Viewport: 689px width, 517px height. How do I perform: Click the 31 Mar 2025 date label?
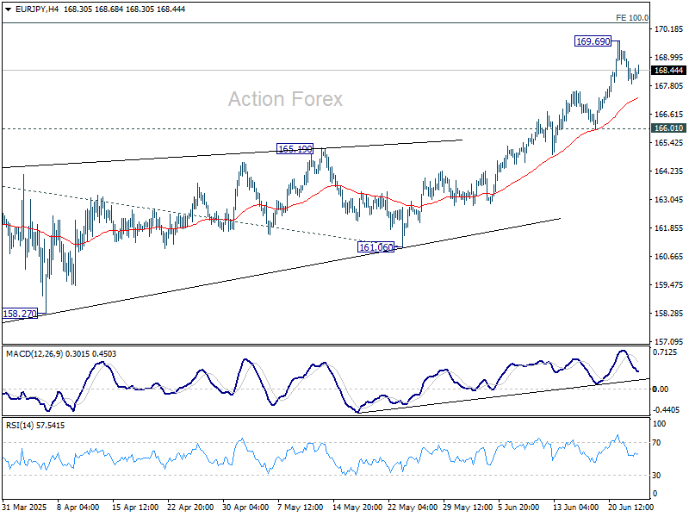tap(25, 507)
